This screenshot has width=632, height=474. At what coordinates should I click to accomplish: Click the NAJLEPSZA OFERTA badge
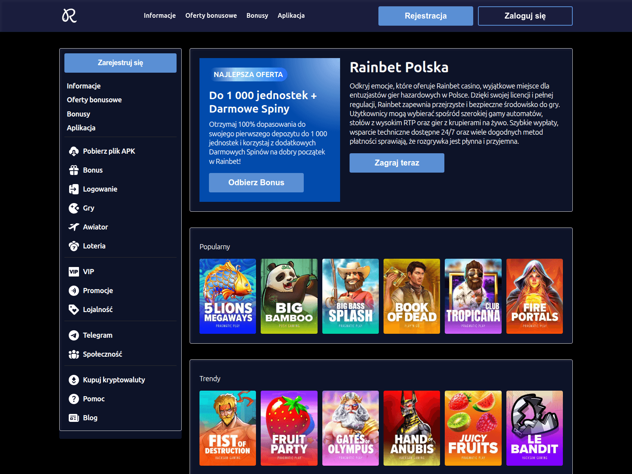[x=248, y=75]
